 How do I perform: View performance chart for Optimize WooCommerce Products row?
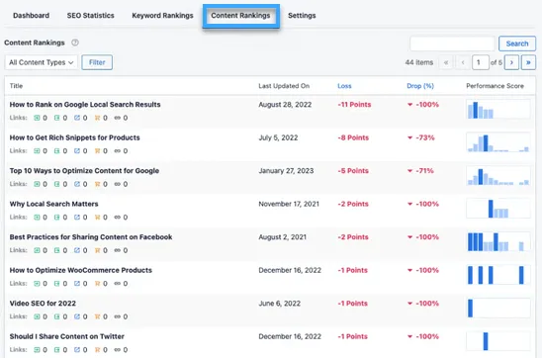(x=498, y=275)
